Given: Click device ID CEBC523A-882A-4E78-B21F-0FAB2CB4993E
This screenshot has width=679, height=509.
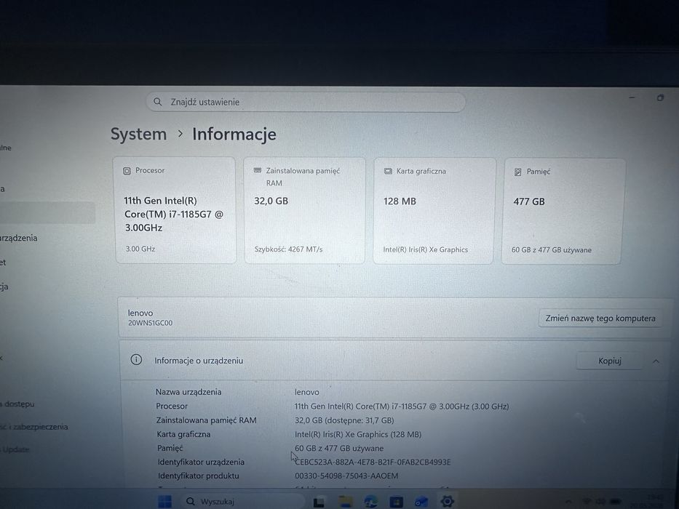Looking at the screenshot, I should click(x=373, y=462).
